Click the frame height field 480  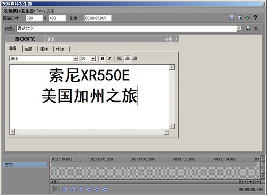point(57,18)
